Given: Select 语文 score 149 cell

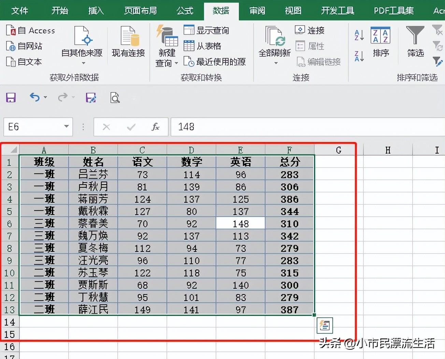Looking at the screenshot, I should (142, 310).
